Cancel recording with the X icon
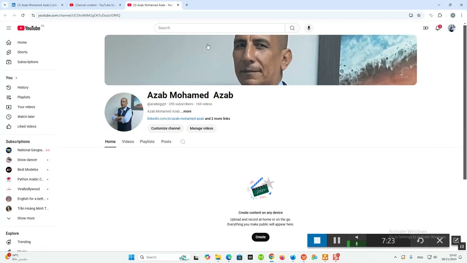The width and height of the screenshot is (467, 263). 440,240
